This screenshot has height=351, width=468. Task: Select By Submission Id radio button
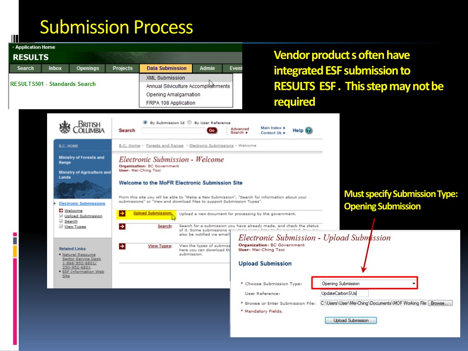145,122
